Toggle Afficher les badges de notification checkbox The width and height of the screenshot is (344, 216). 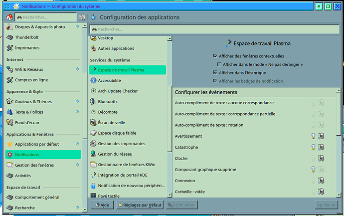215,81
